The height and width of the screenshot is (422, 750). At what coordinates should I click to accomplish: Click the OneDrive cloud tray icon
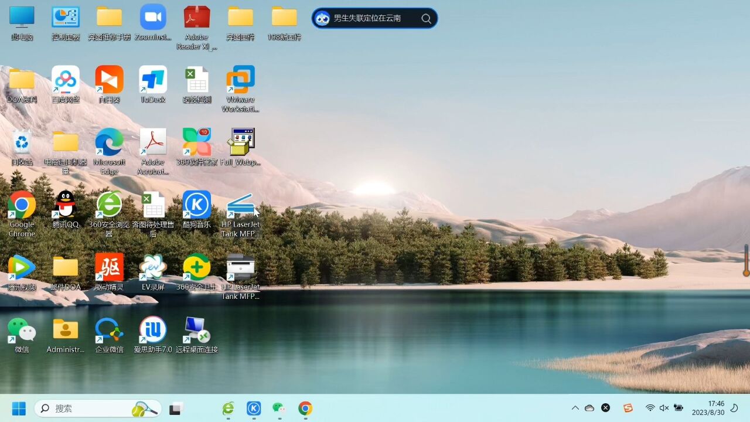coord(589,408)
